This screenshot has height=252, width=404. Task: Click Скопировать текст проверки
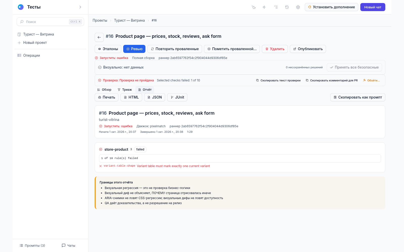coord(278,80)
